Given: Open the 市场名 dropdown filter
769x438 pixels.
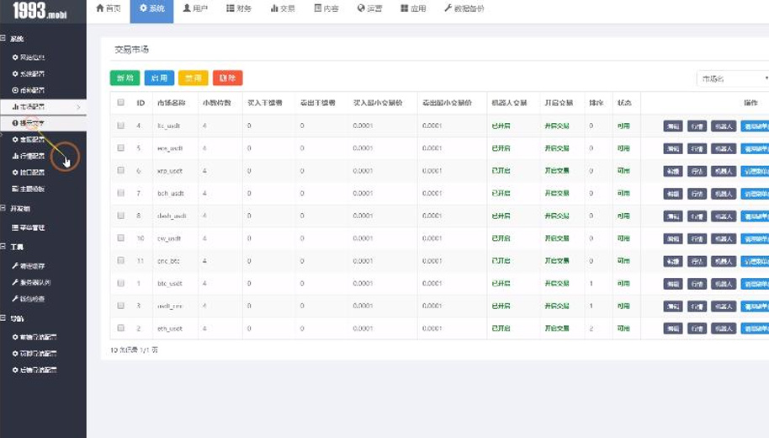Looking at the screenshot, I should pyautogui.click(x=732, y=78).
